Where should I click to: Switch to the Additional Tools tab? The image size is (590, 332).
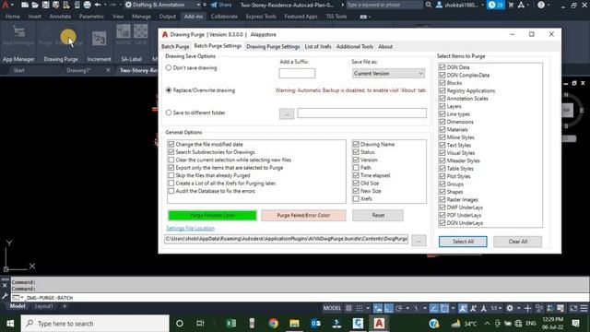(355, 47)
